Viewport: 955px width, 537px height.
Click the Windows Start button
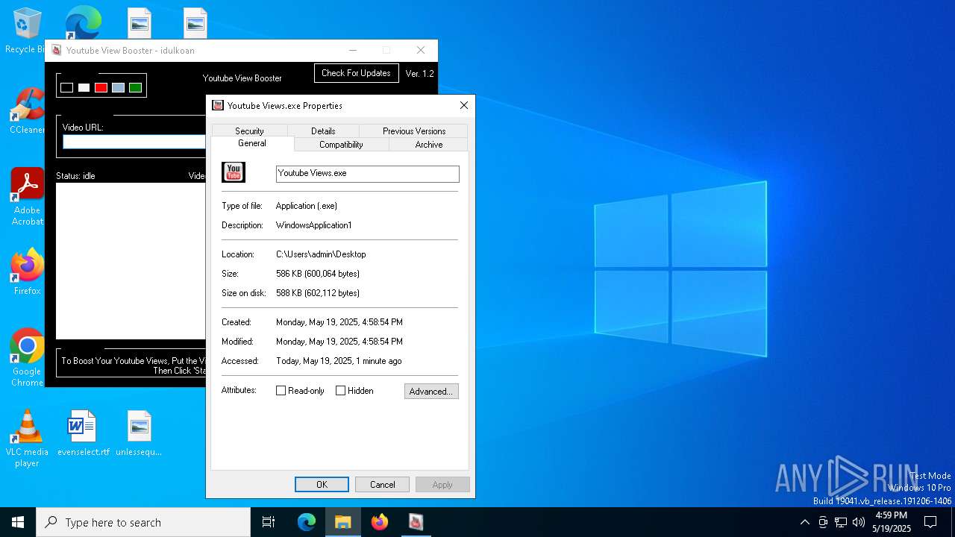click(18, 522)
